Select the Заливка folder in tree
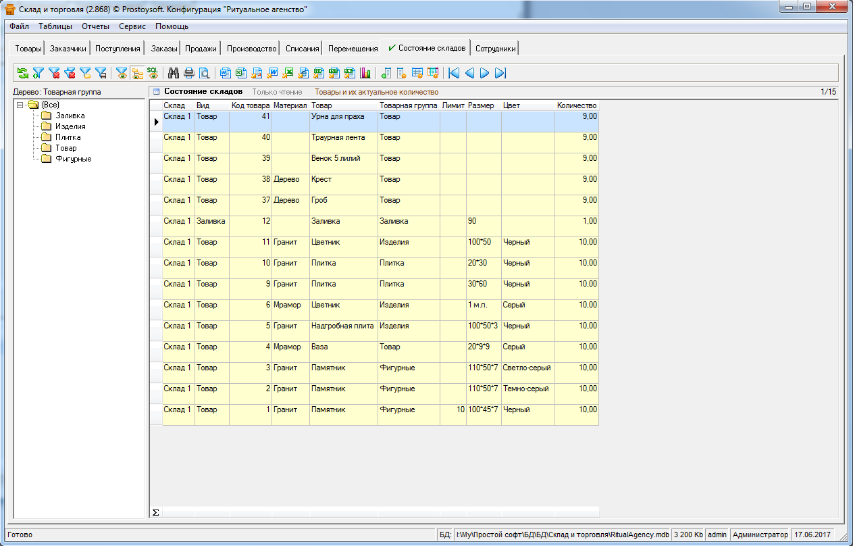This screenshot has height=546, width=853. tap(70, 116)
